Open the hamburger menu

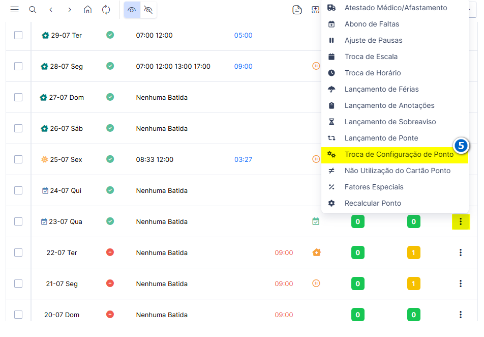[x=15, y=10]
